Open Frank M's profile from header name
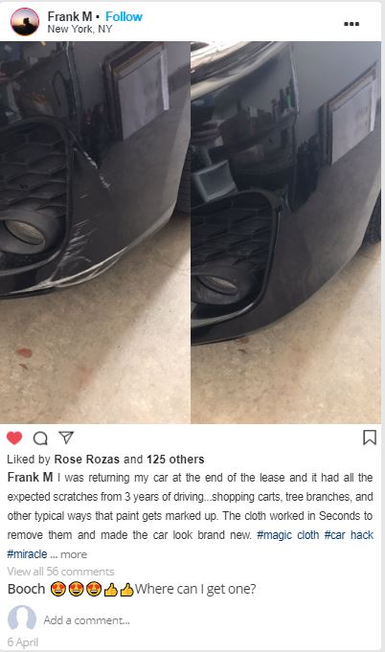The width and height of the screenshot is (385, 652). coord(69,16)
